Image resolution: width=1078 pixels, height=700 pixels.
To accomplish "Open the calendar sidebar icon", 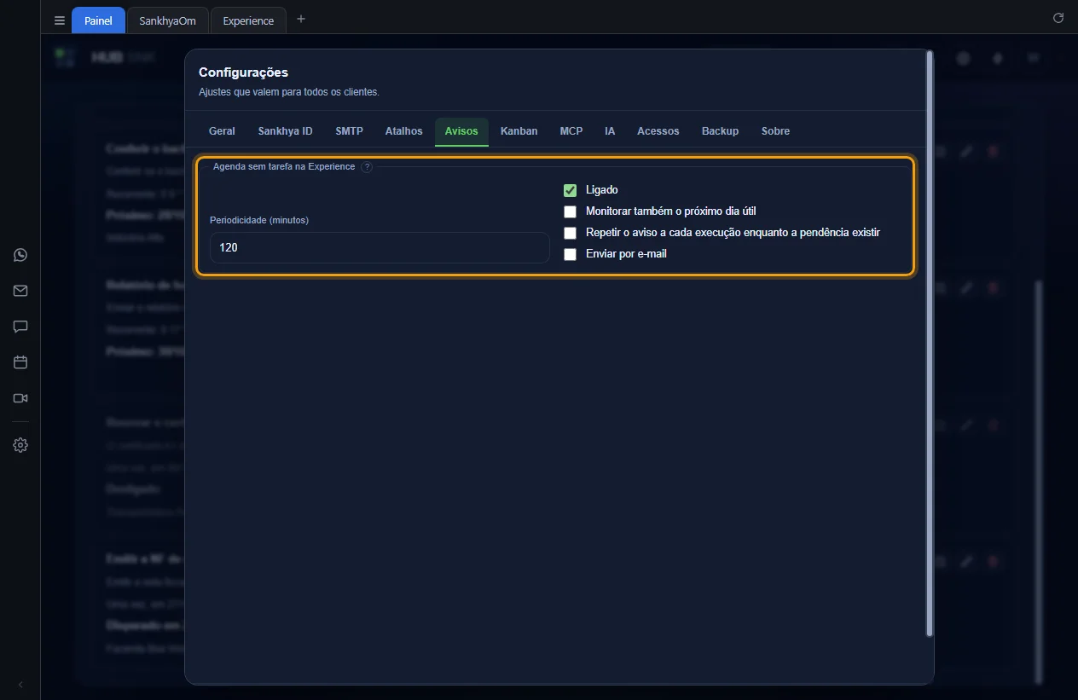I will coord(20,362).
